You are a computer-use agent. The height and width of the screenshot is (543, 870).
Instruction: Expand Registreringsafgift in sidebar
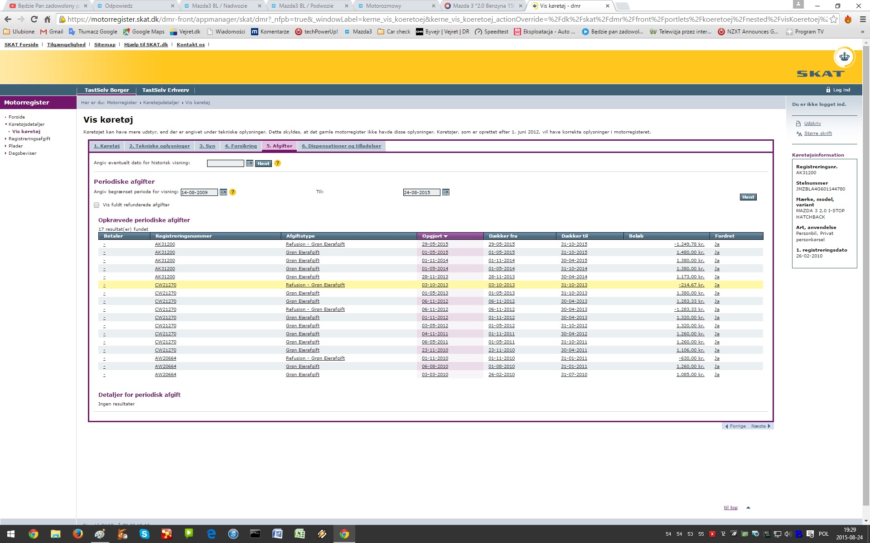click(x=29, y=139)
